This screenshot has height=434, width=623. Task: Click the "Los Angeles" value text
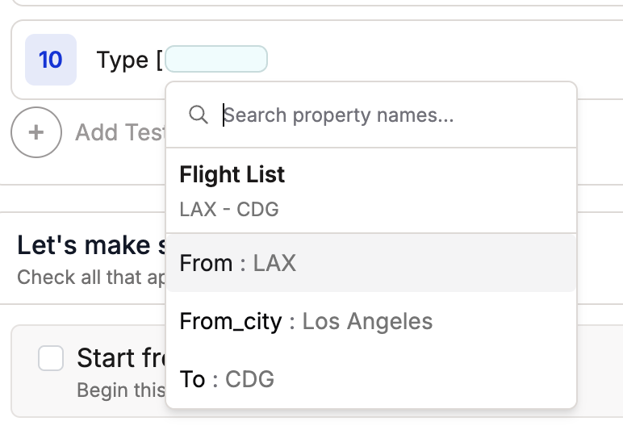tap(367, 321)
